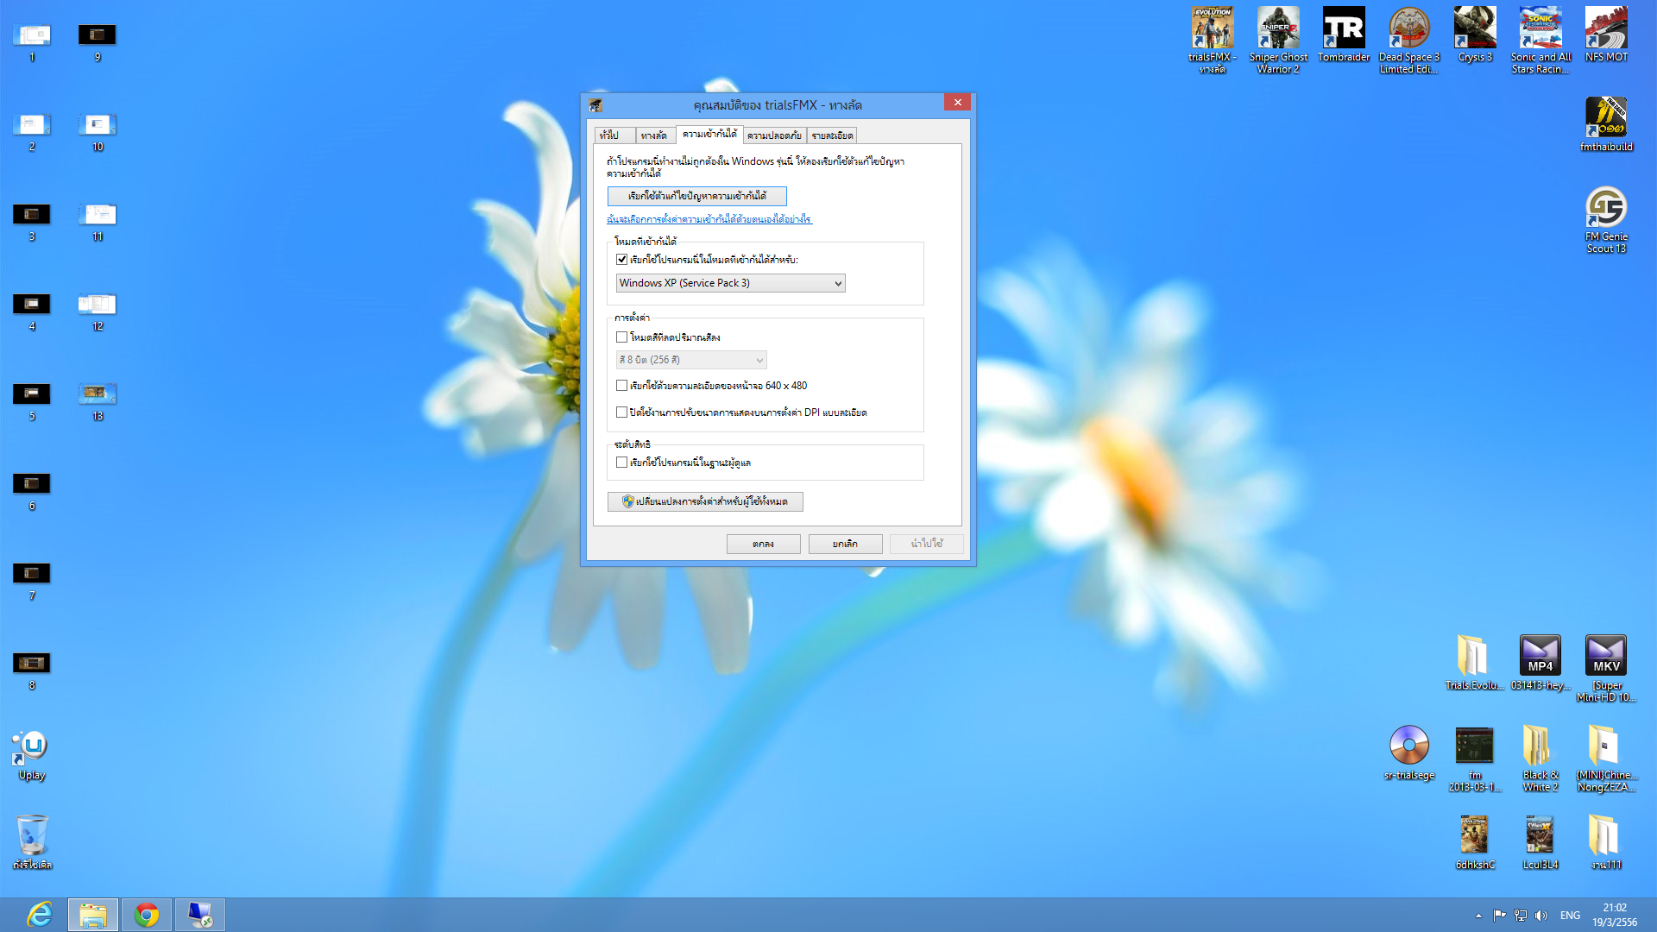Image resolution: width=1657 pixels, height=932 pixels.
Task: Click the compatibility settings help link
Action: click(709, 219)
